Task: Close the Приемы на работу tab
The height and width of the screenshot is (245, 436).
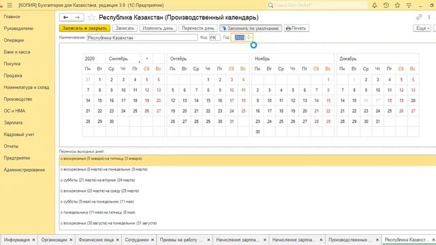Action: click(x=208, y=240)
